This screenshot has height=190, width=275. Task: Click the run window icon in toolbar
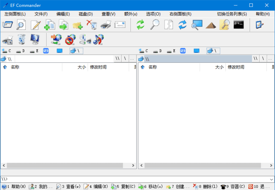[7, 25]
